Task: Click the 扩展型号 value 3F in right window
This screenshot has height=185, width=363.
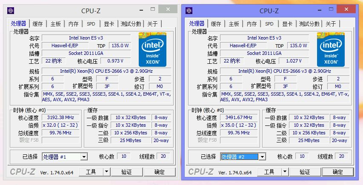Action: pos(286,86)
